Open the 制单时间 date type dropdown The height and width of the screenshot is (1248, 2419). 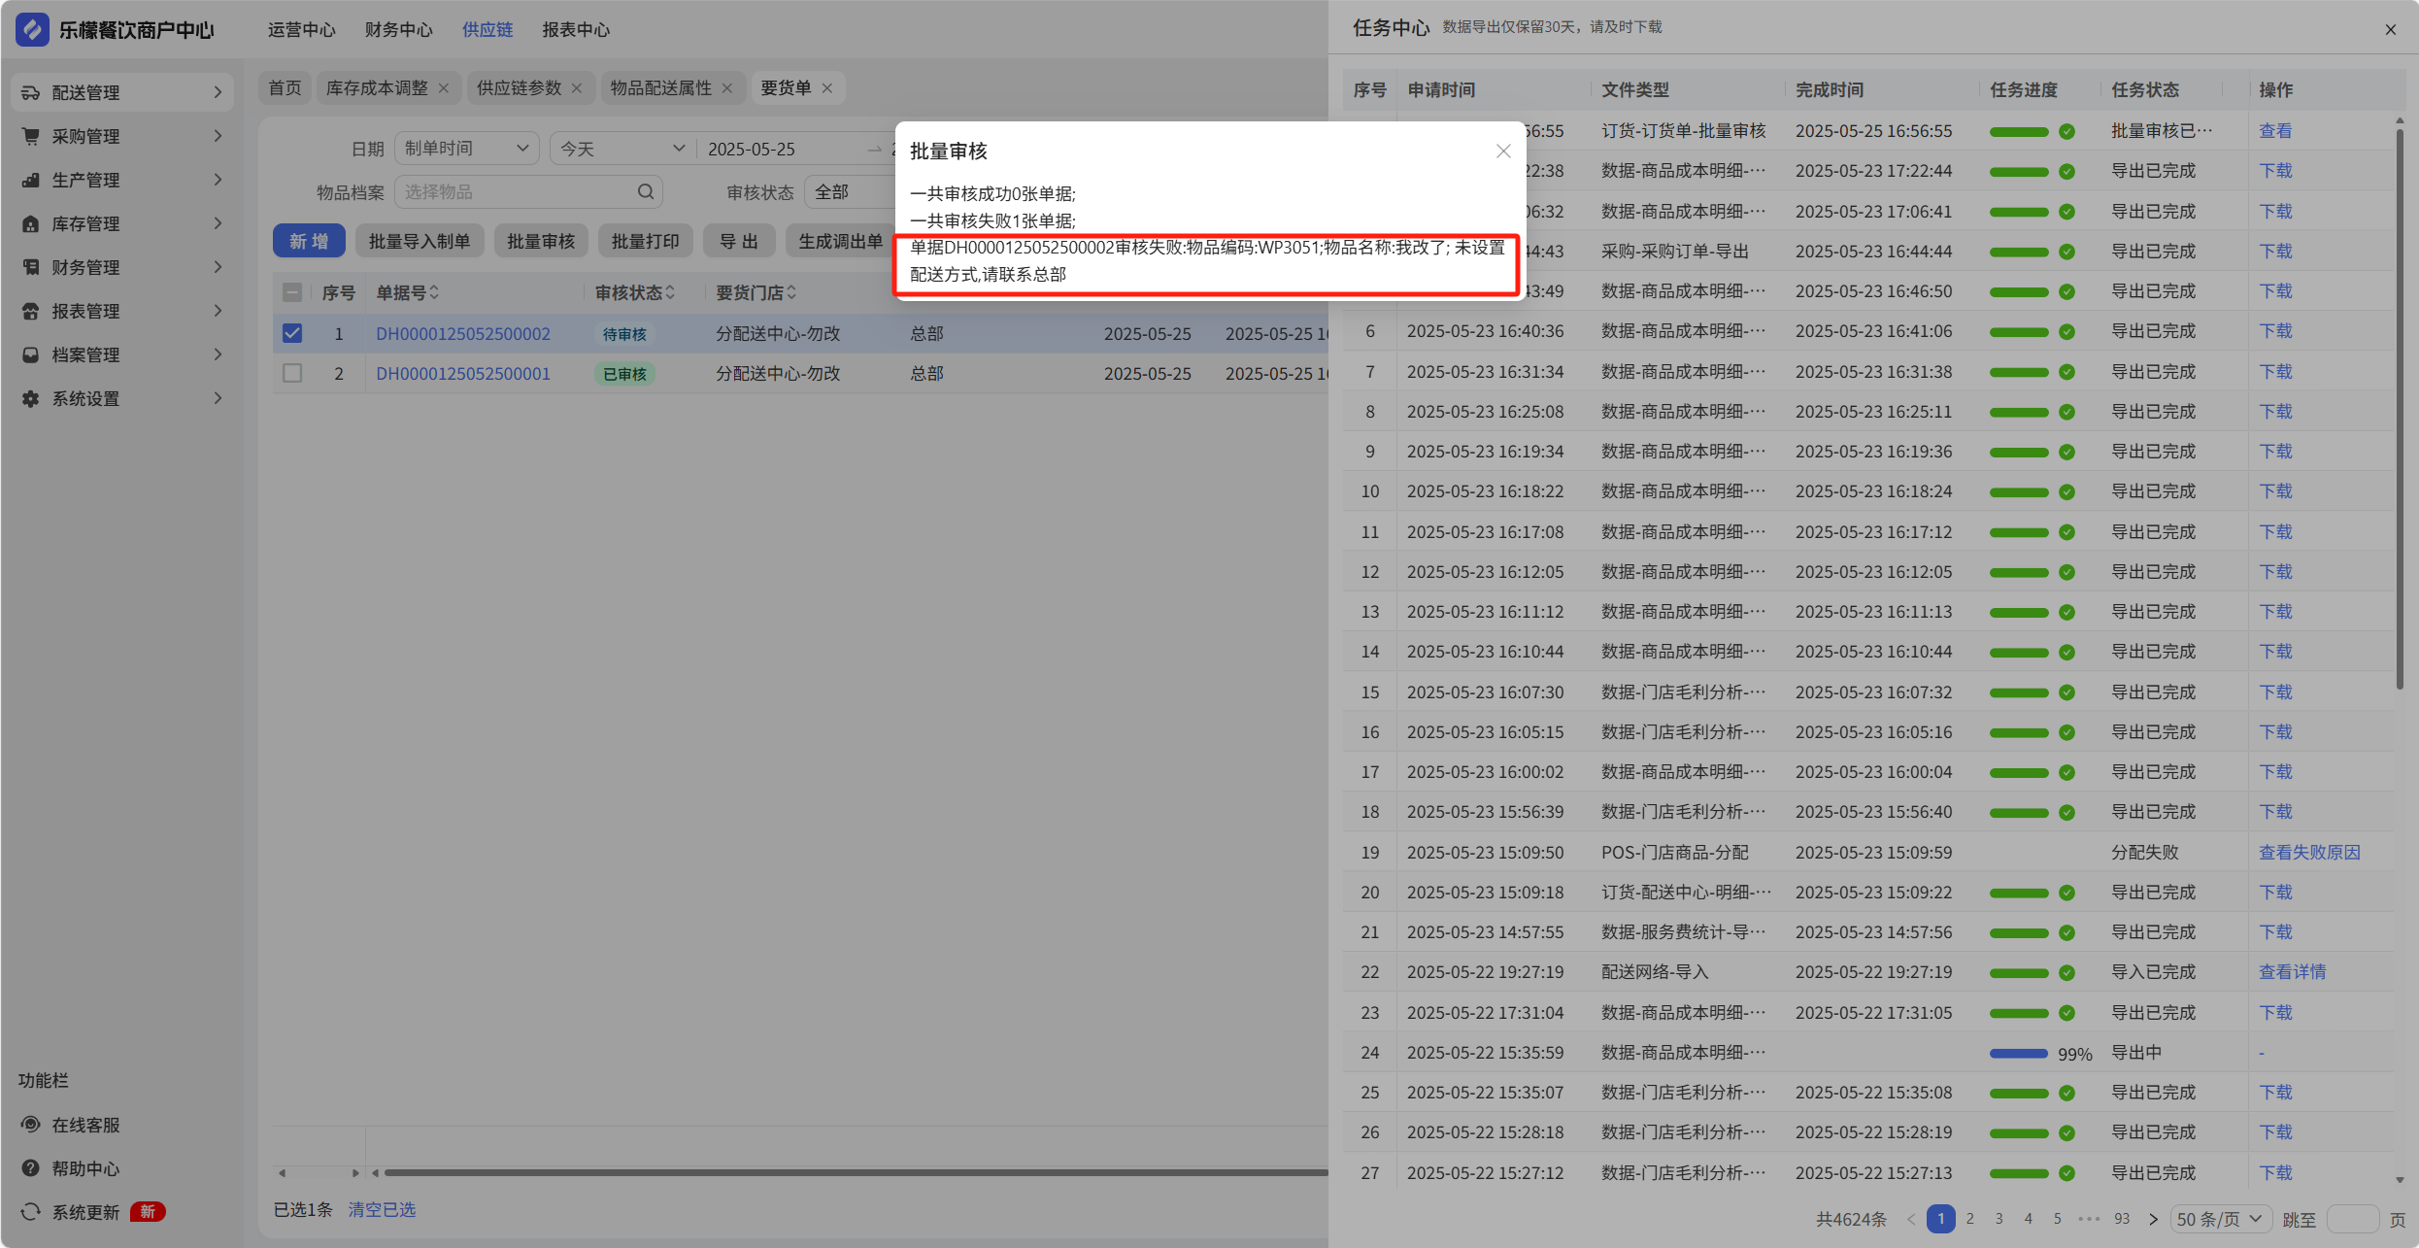(467, 149)
